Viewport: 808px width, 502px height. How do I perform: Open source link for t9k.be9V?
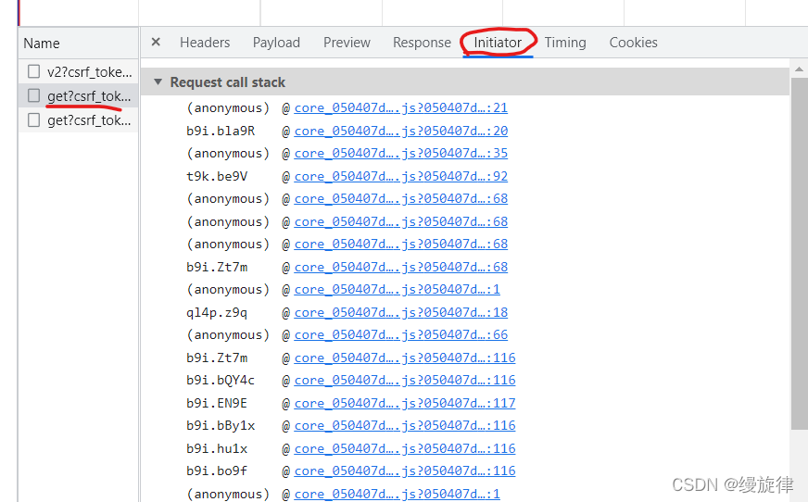coord(401,177)
